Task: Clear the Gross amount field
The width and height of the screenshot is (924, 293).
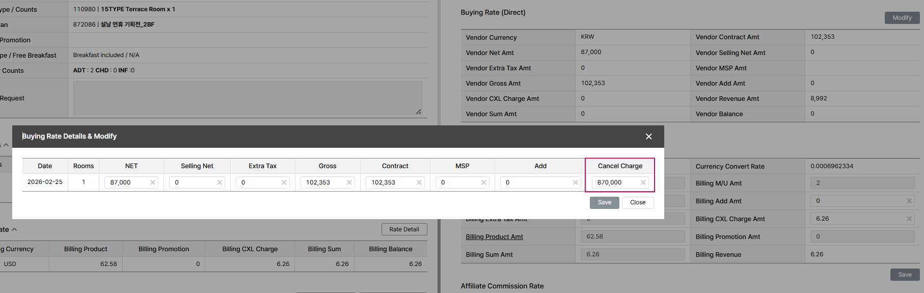Action: (349, 182)
